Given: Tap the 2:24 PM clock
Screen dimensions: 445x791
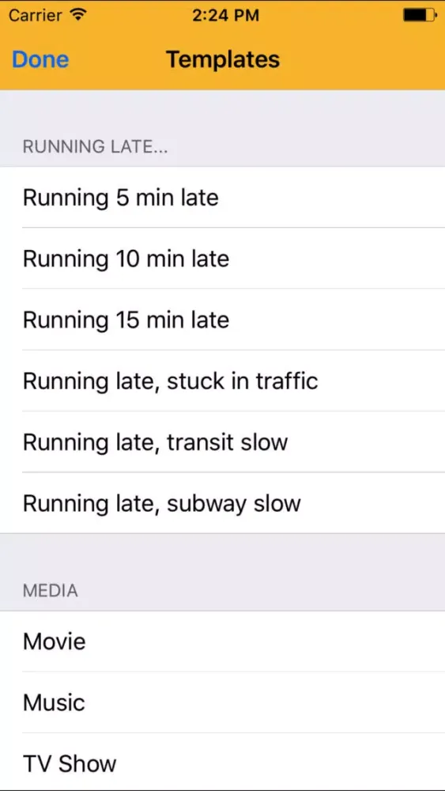Looking at the screenshot, I should (x=225, y=16).
